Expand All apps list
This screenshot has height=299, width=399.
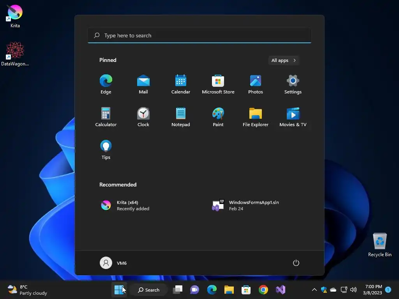(284, 60)
